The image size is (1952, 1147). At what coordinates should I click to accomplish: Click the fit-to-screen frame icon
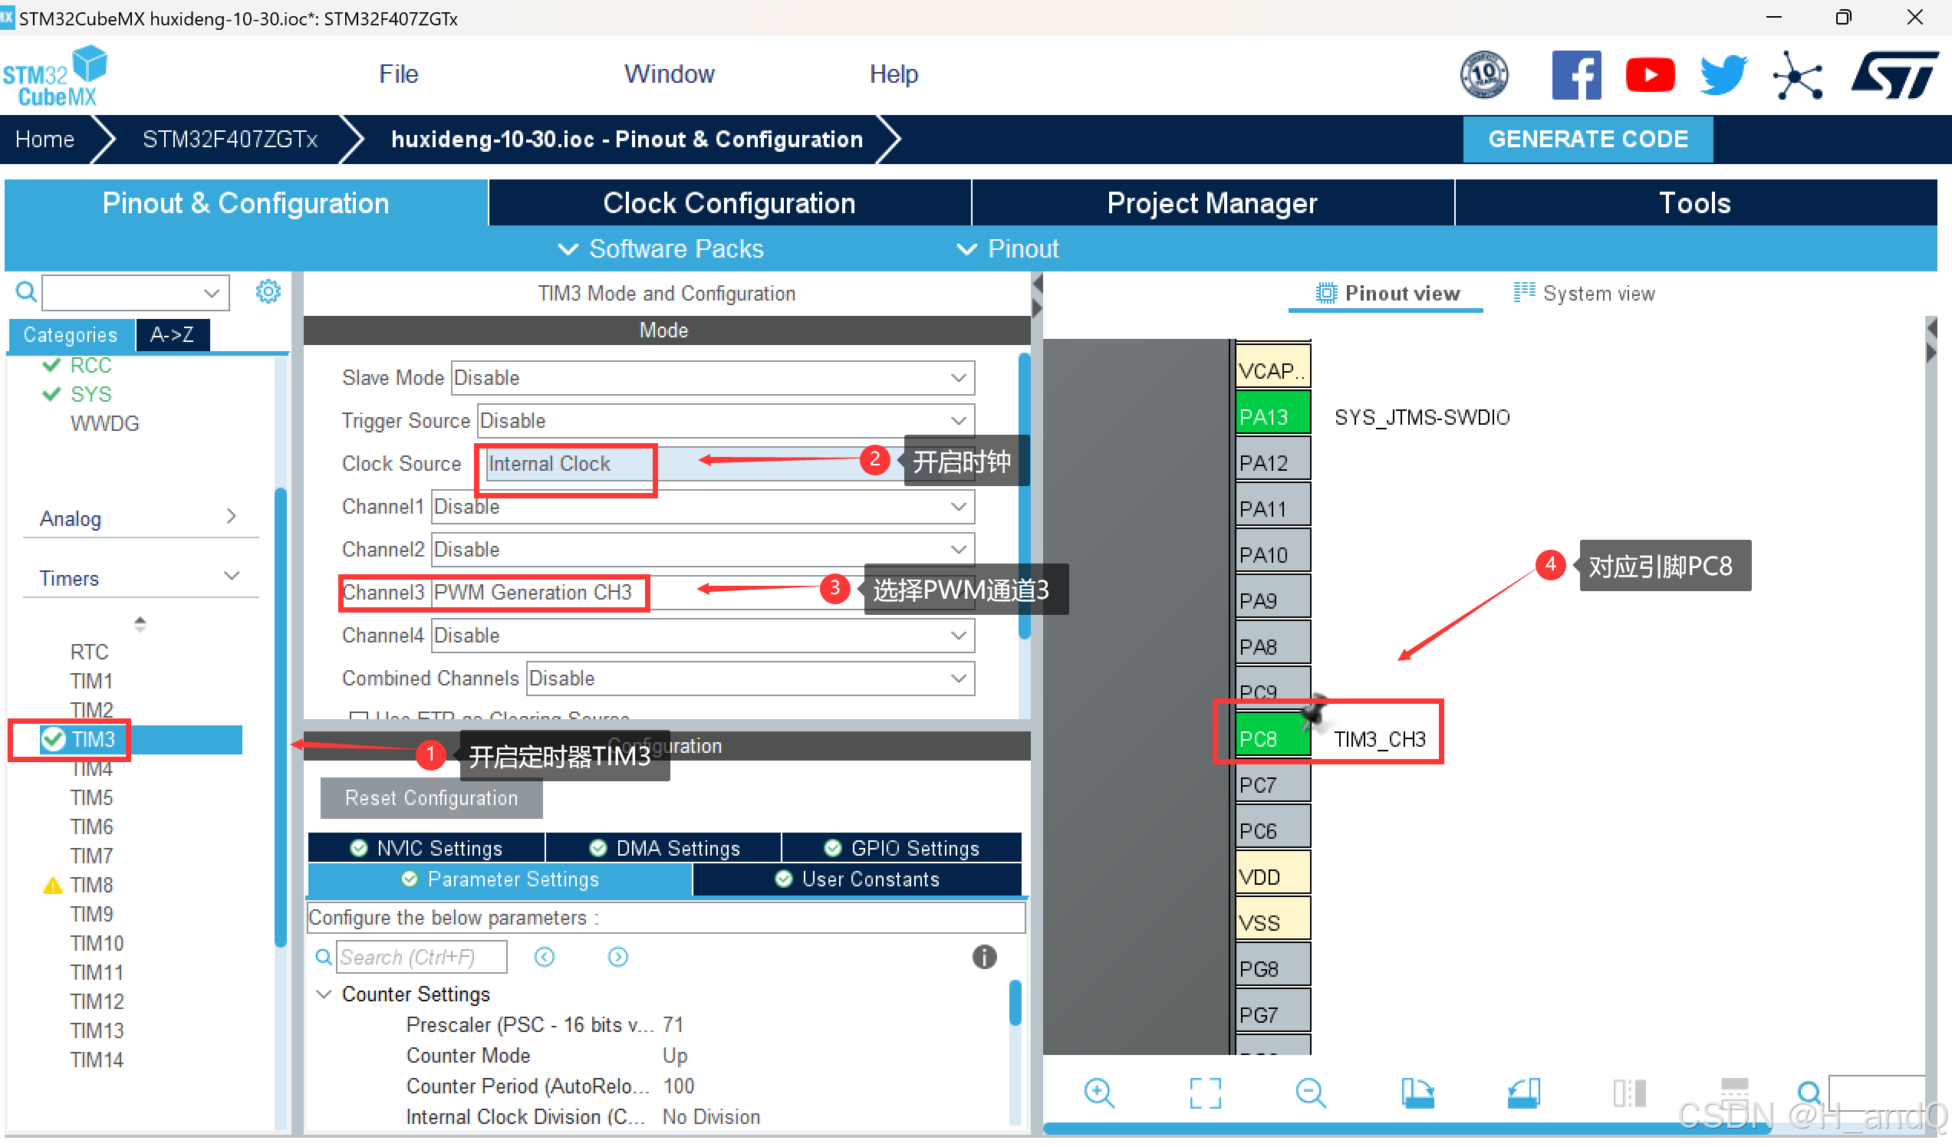pyautogui.click(x=1204, y=1093)
